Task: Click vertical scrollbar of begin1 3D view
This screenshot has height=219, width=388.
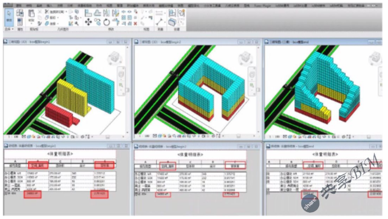Action: (127, 90)
